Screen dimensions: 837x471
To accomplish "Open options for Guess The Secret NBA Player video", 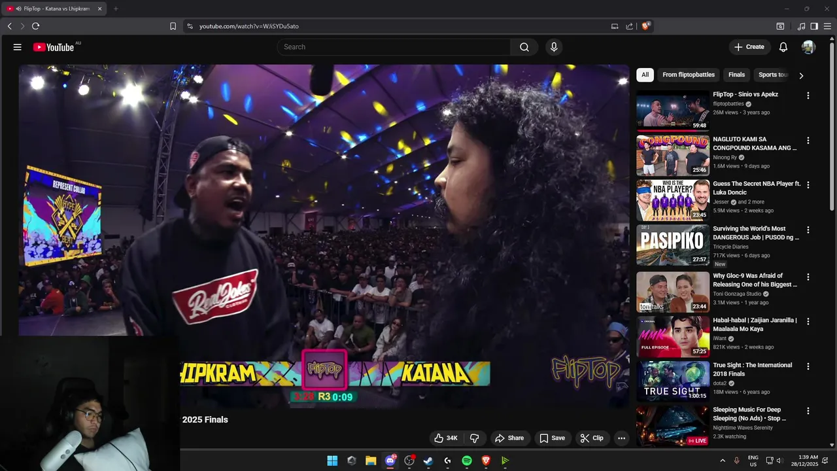I will (x=808, y=185).
